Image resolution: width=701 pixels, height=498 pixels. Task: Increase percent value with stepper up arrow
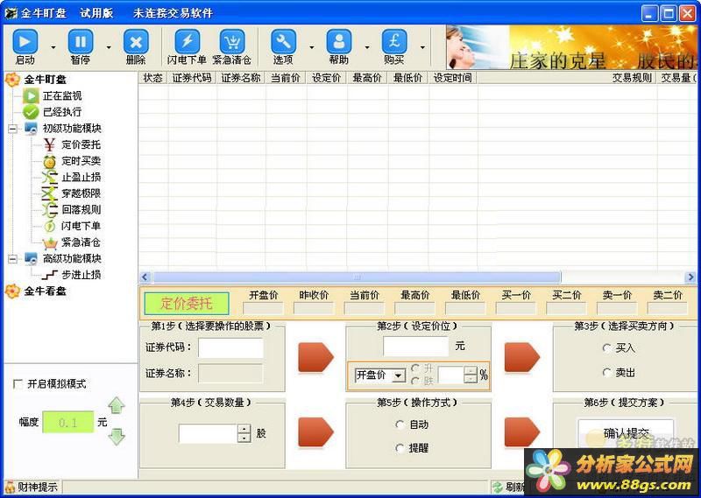(x=471, y=371)
